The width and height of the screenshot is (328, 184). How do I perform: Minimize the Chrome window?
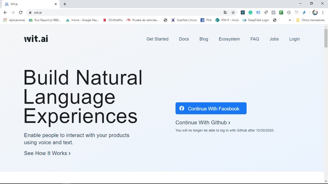tap(300, 4)
